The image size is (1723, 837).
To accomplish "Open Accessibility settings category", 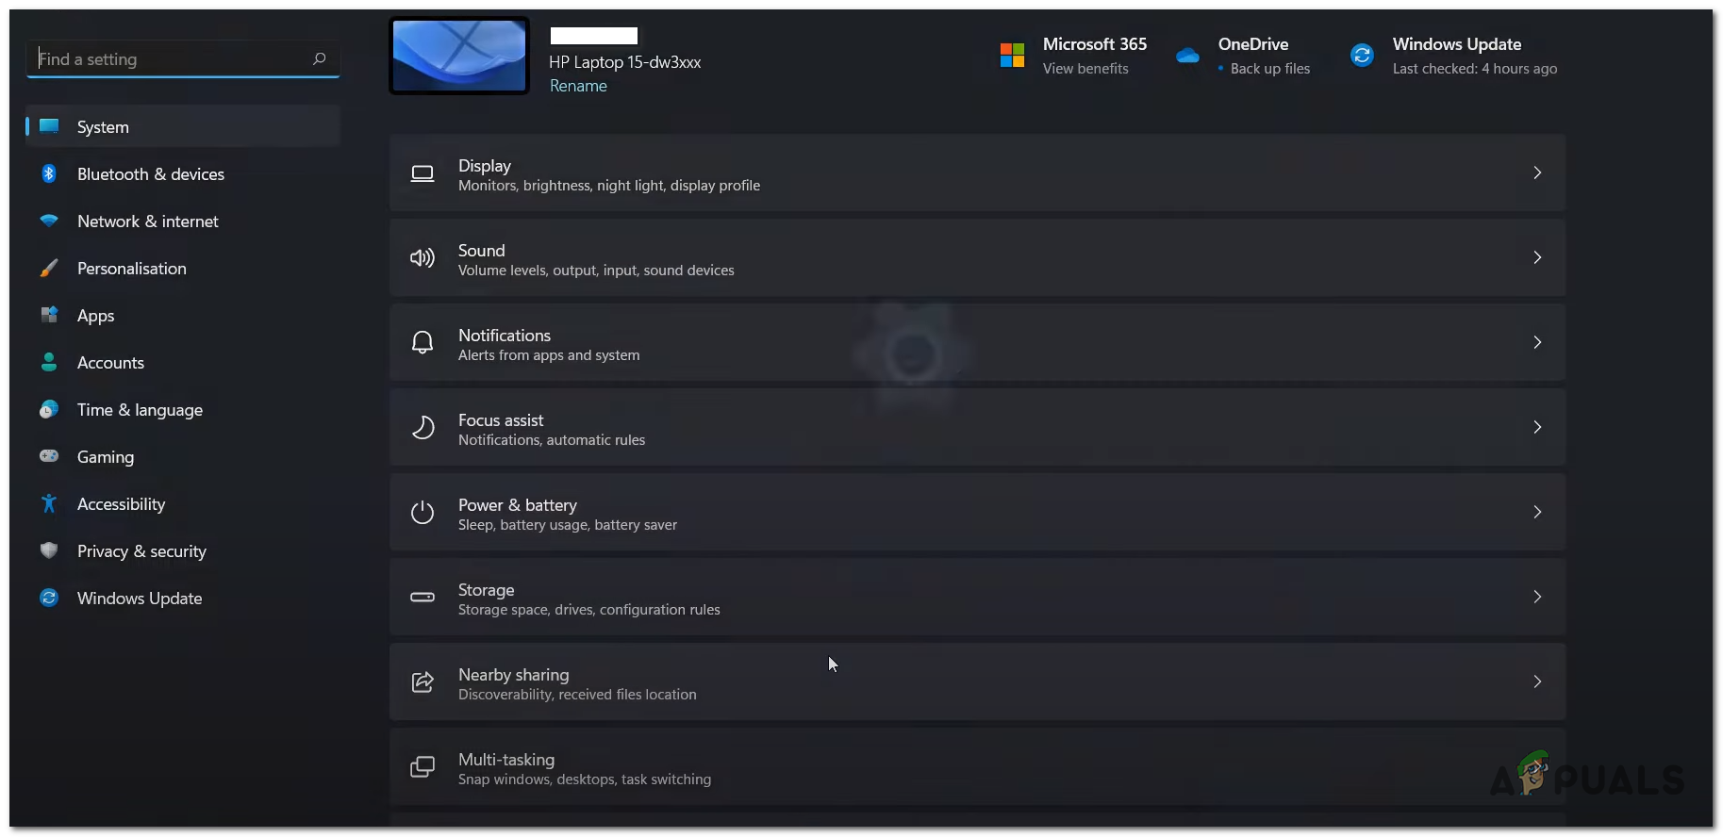I will [183, 503].
